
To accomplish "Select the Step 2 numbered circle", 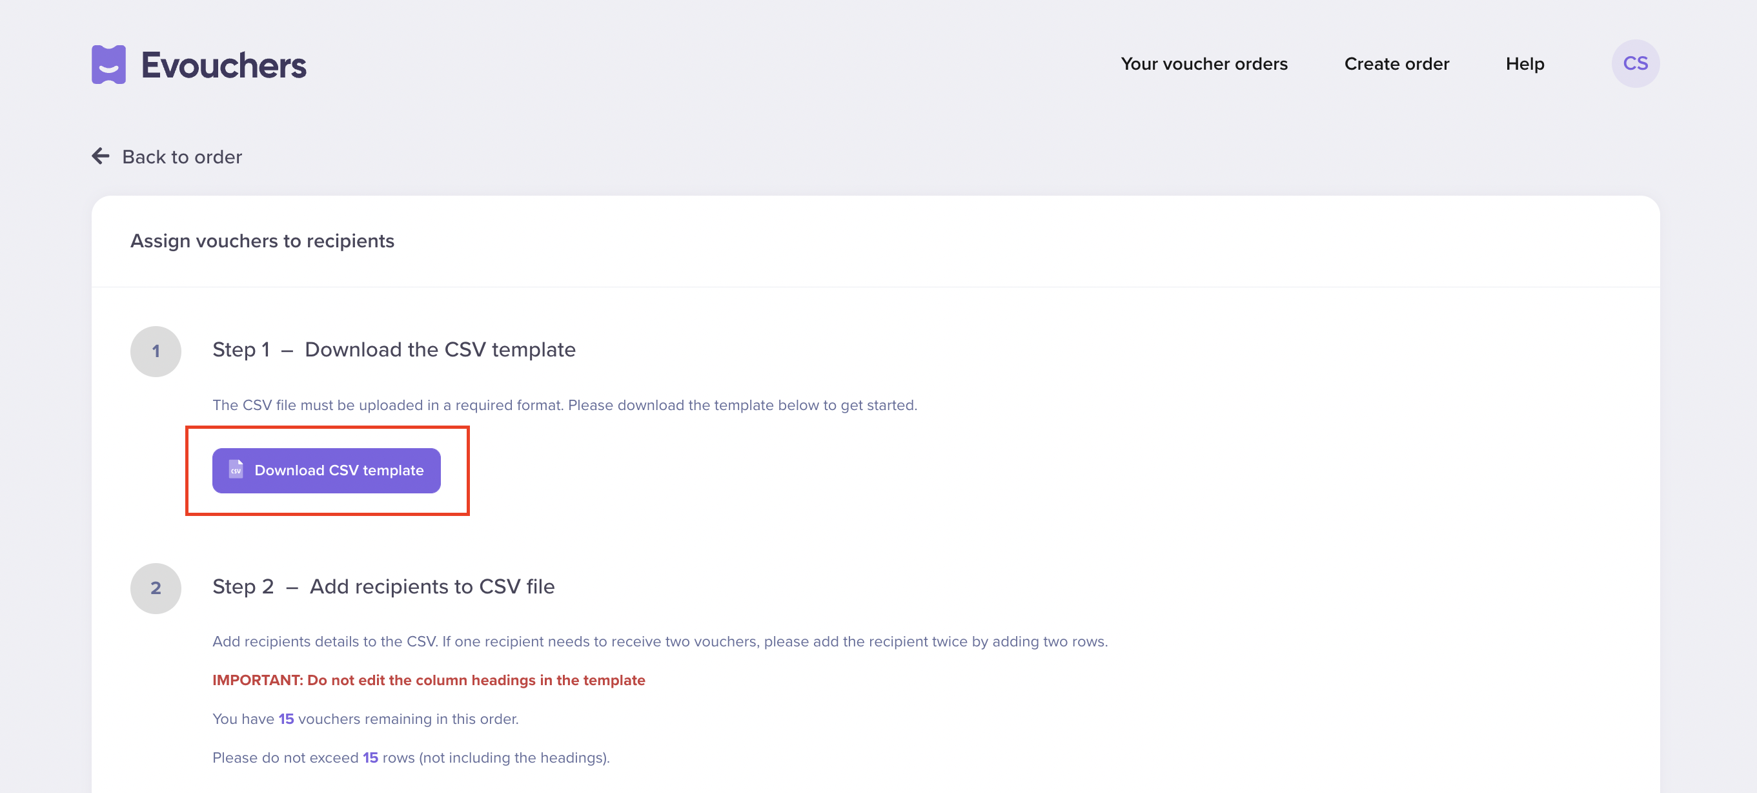I will click(156, 588).
